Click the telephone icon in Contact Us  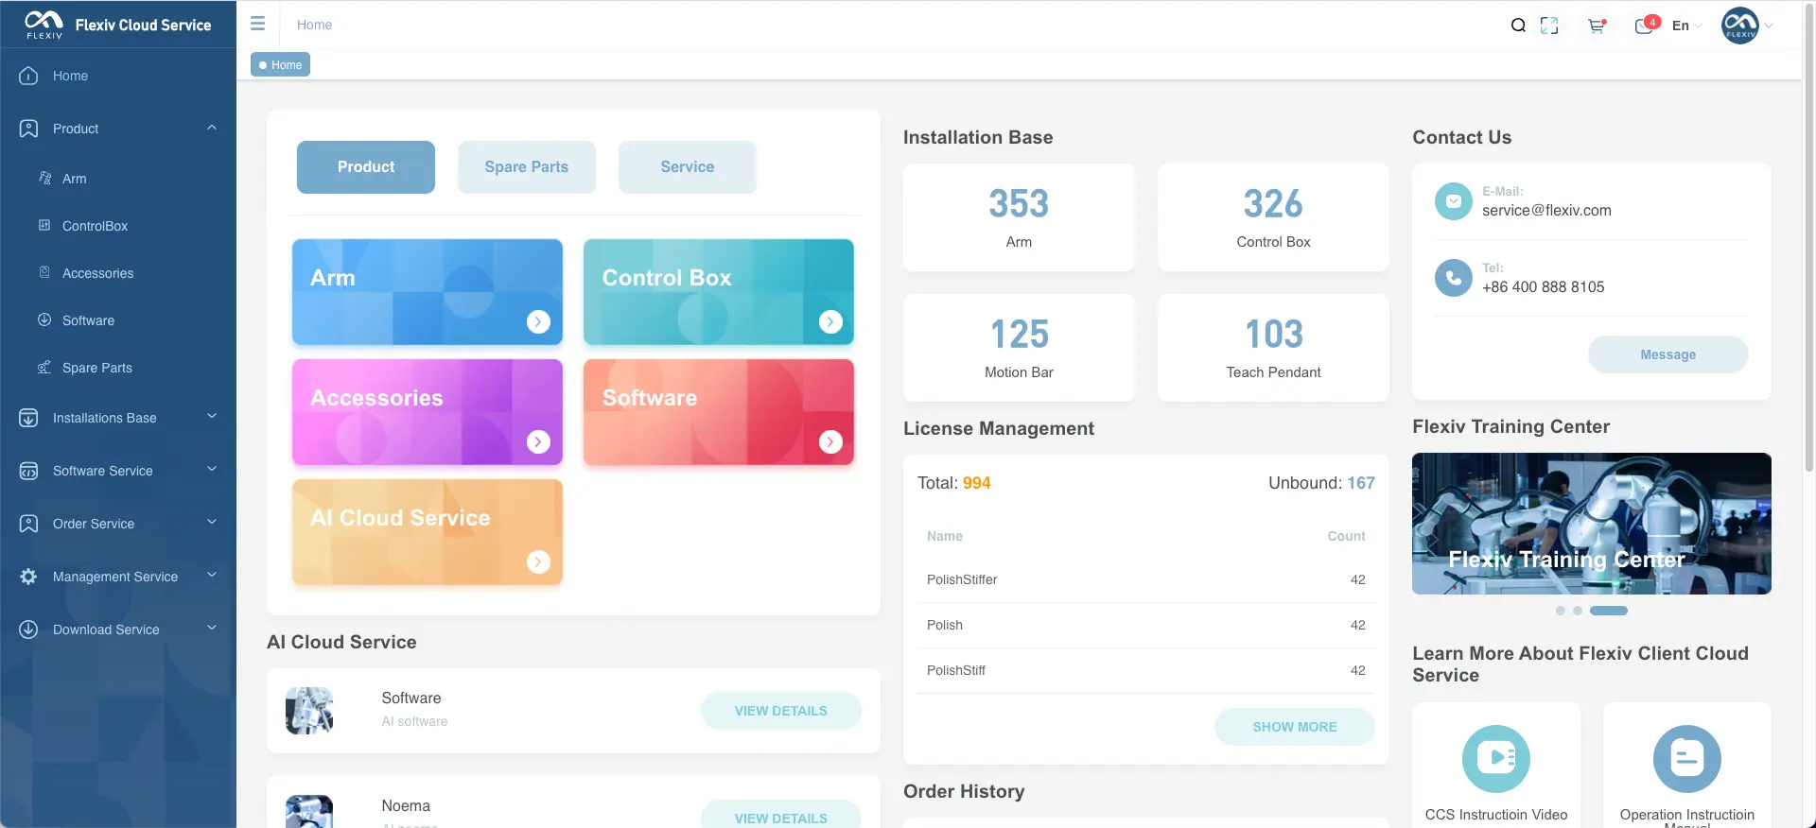pyautogui.click(x=1454, y=278)
